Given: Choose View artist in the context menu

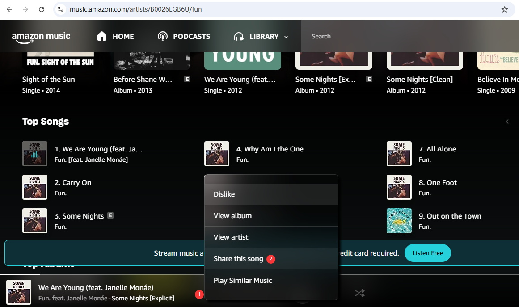Looking at the screenshot, I should click(271, 237).
